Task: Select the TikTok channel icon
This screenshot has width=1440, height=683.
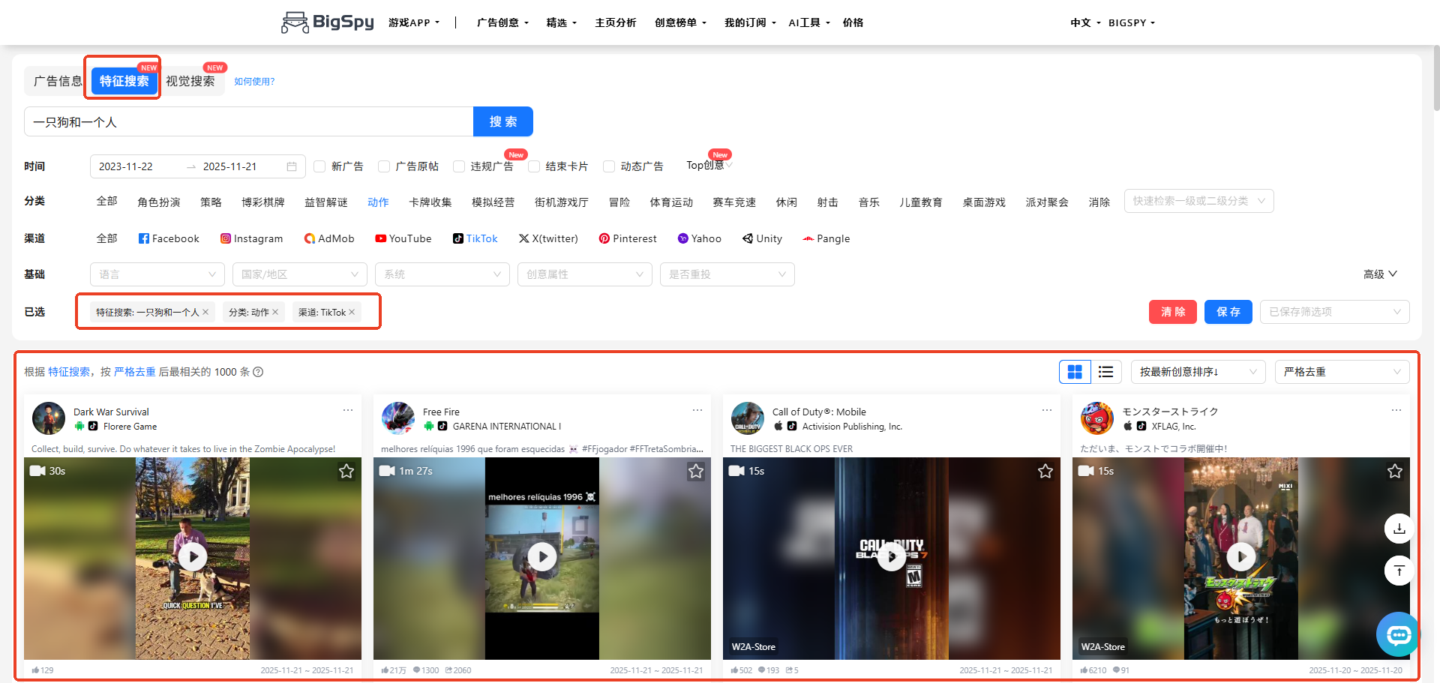Action: click(x=458, y=238)
